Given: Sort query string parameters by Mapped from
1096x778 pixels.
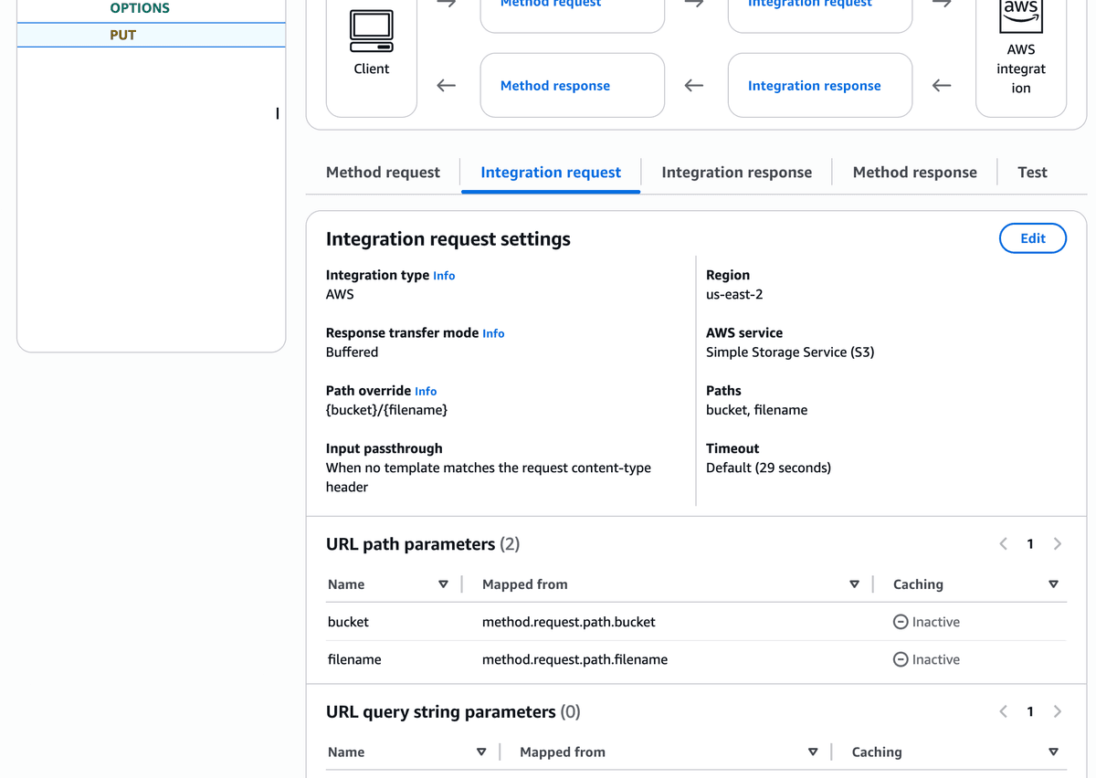Looking at the screenshot, I should [x=813, y=752].
